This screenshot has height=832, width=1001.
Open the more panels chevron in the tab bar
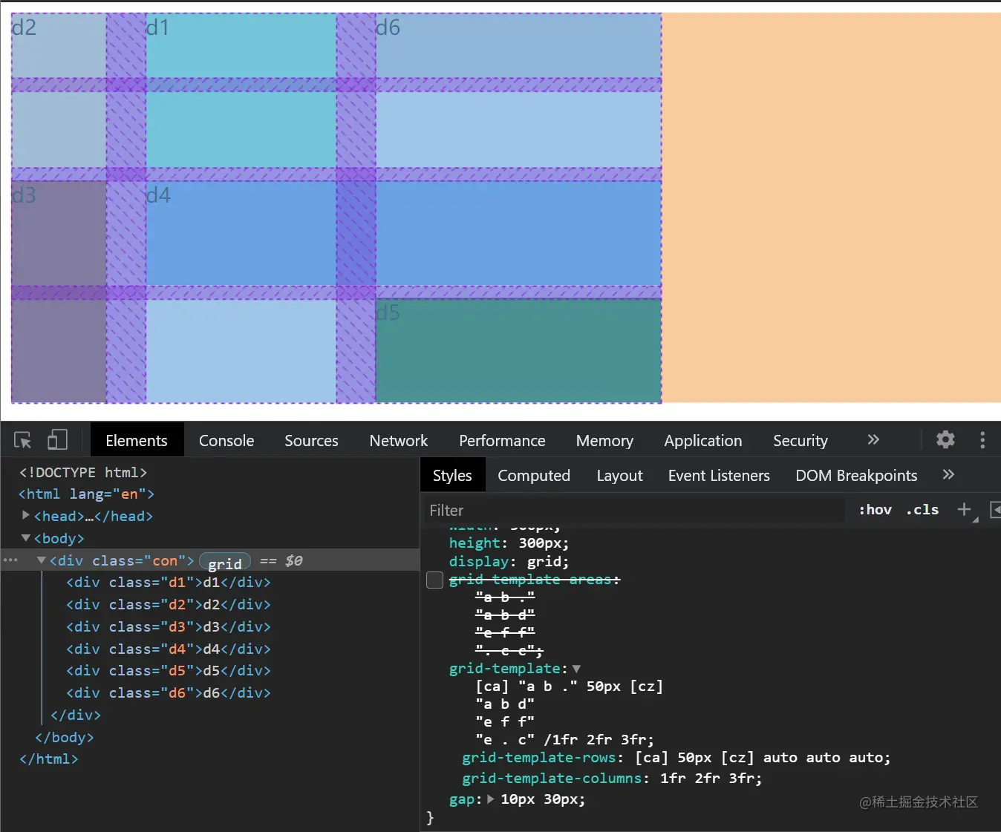873,439
